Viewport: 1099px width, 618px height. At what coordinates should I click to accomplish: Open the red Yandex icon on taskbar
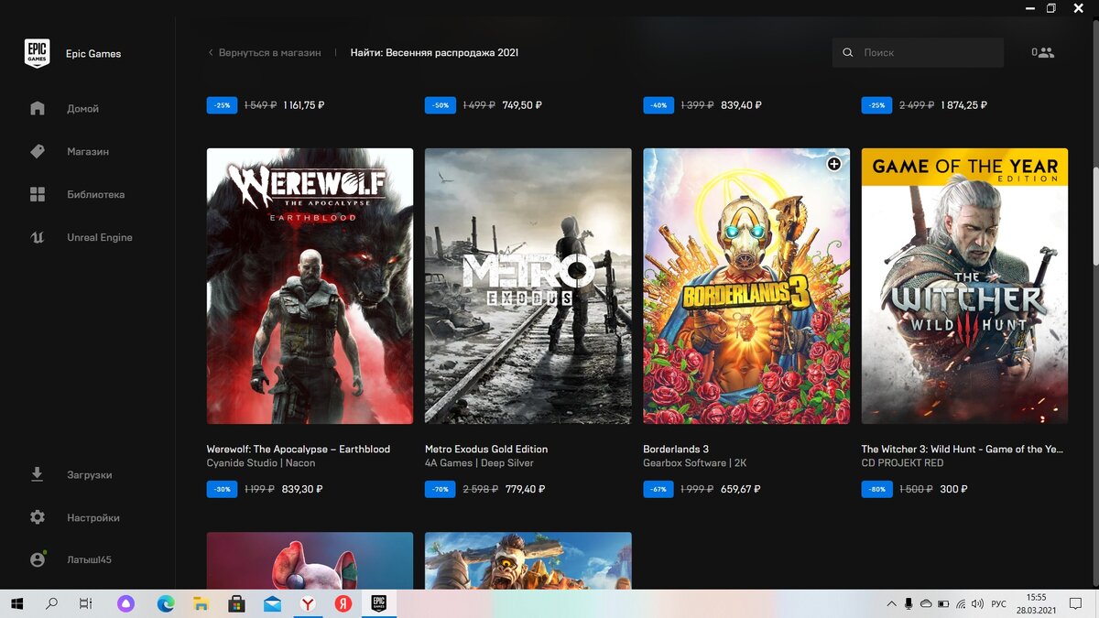[343, 603]
